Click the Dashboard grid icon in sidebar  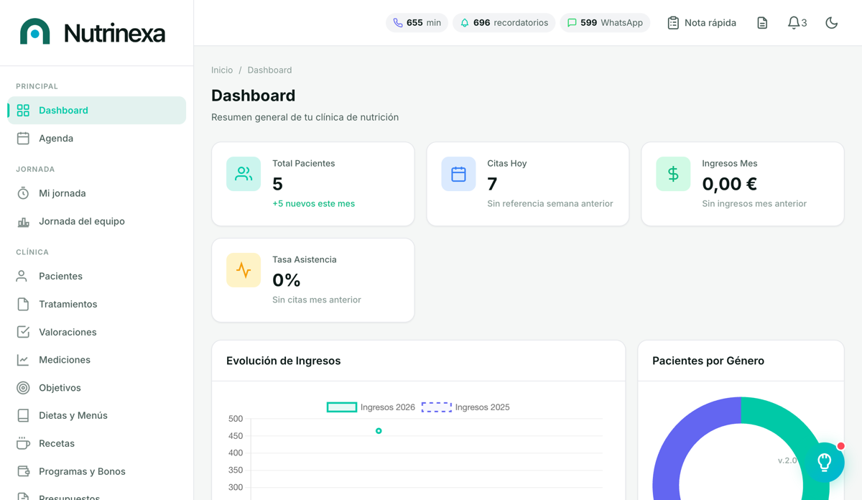23,110
